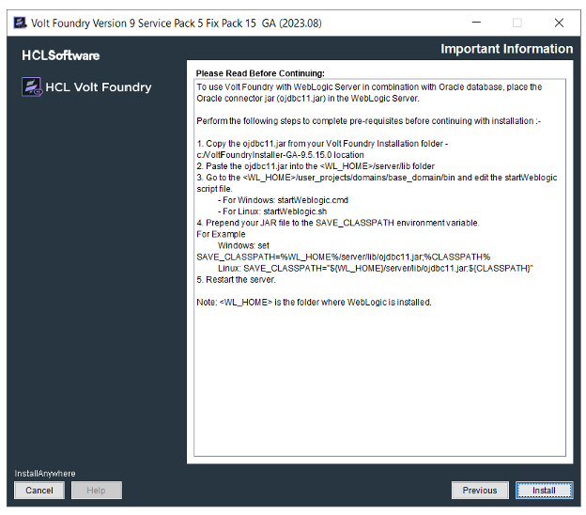Viewport: 586px width, 515px height.
Task: Click the 'For Windows: startWeblogic.cmd' line
Action: pos(283,200)
